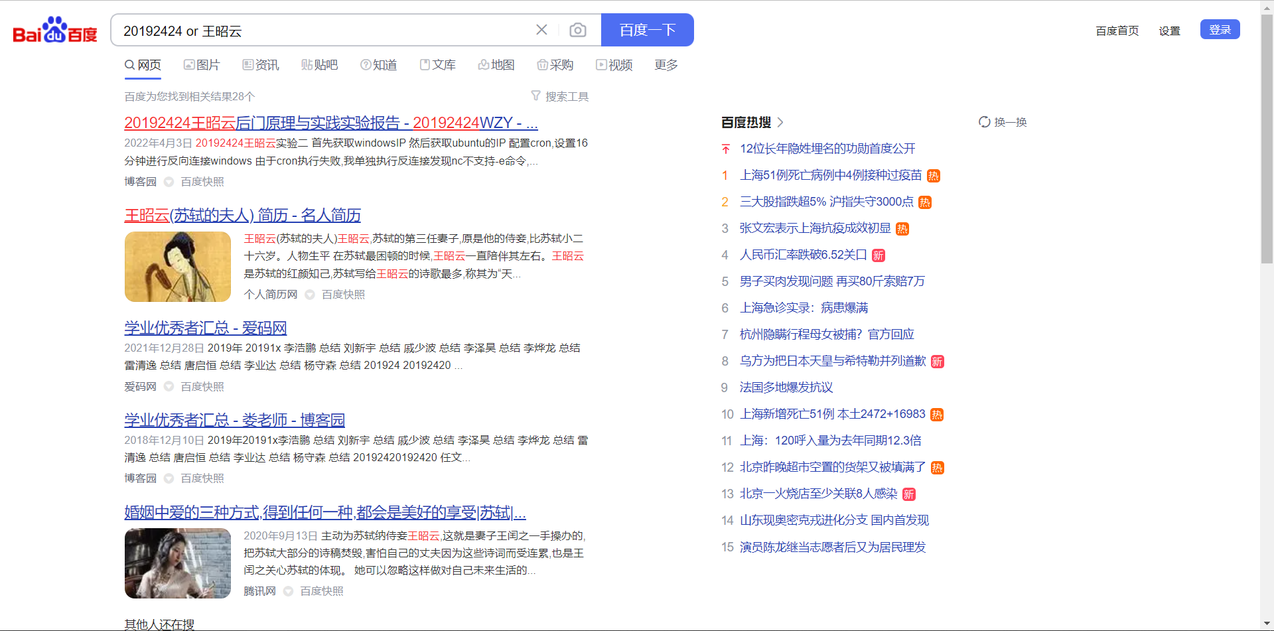
Task: Select the 网页 tab
Action: (x=143, y=65)
